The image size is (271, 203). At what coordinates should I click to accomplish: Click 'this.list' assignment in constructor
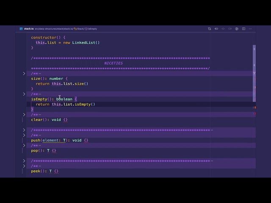tap(46, 43)
